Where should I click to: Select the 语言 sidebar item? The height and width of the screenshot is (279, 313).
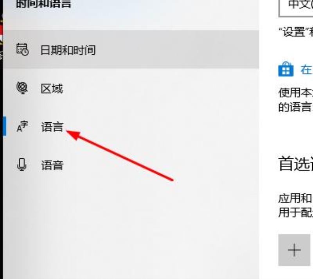coord(52,127)
